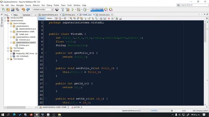Minimize the Projects panel

[x=36, y=15]
